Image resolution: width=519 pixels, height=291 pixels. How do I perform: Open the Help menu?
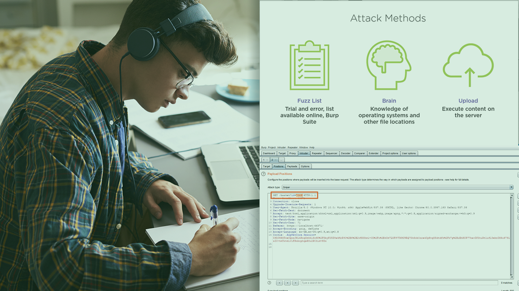(312, 148)
